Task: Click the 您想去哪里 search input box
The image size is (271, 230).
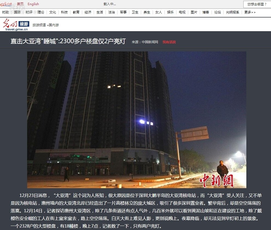Action: (257, 4)
